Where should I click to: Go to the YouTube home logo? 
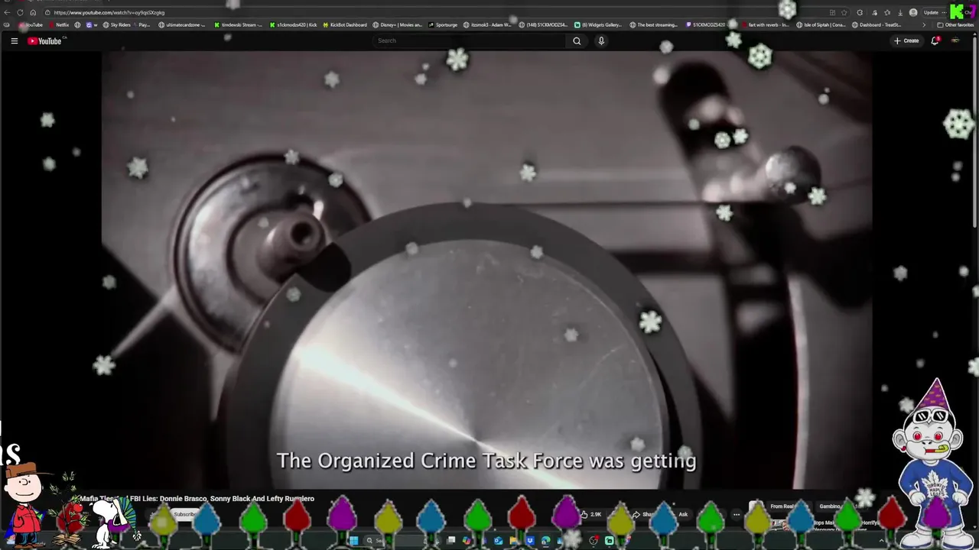44,41
